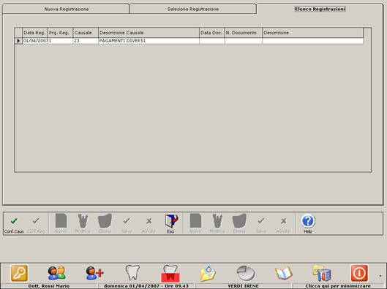Click the green Conf.Caus checkmark icon
This screenshot has height=289, width=387.
tap(14, 221)
